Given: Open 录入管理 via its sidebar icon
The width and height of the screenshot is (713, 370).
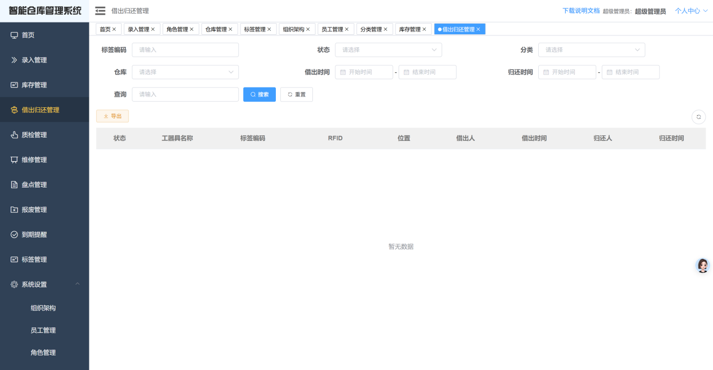Looking at the screenshot, I should click(x=14, y=60).
